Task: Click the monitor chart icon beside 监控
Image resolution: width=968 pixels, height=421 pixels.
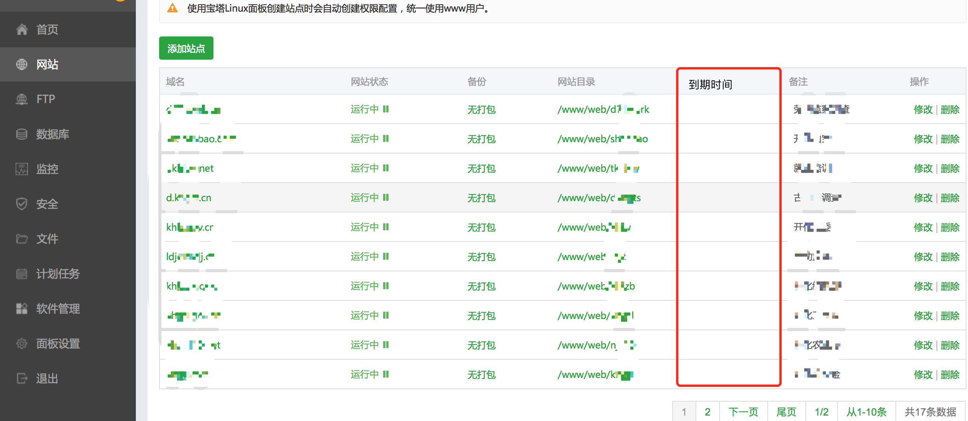Action: pyautogui.click(x=22, y=169)
